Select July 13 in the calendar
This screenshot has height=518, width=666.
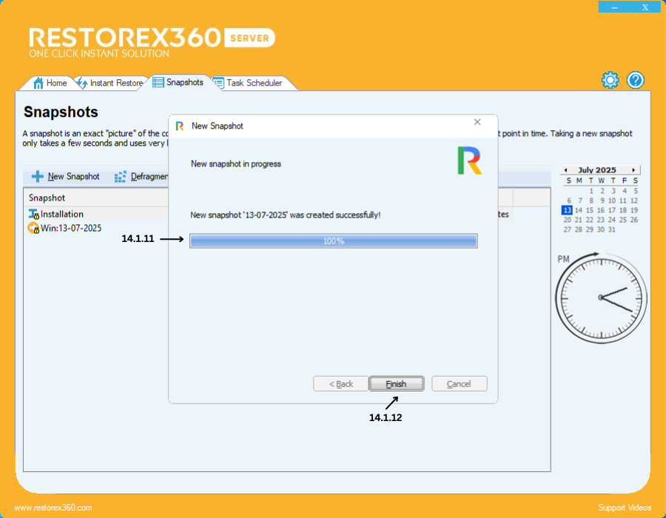tap(567, 210)
